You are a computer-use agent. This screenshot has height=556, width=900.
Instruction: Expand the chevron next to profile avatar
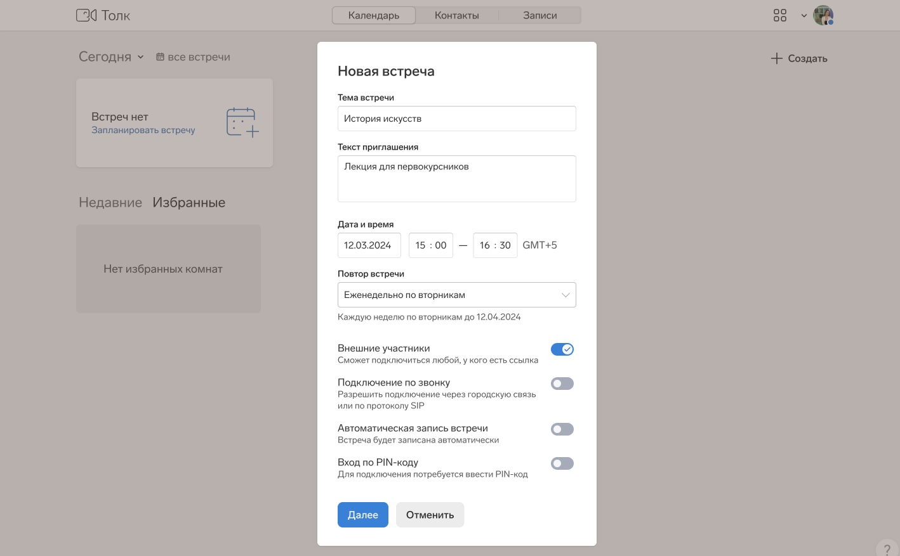(x=804, y=16)
